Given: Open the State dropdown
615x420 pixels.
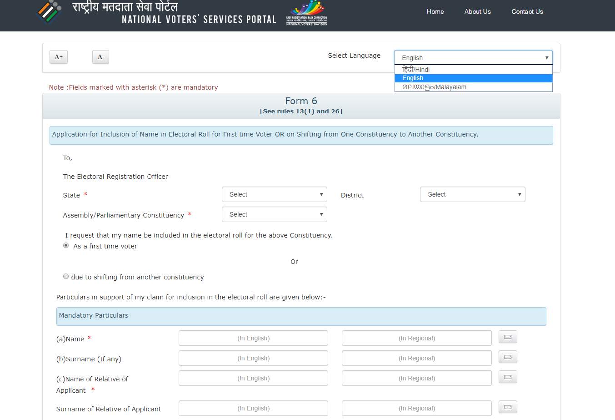Looking at the screenshot, I should point(274,194).
